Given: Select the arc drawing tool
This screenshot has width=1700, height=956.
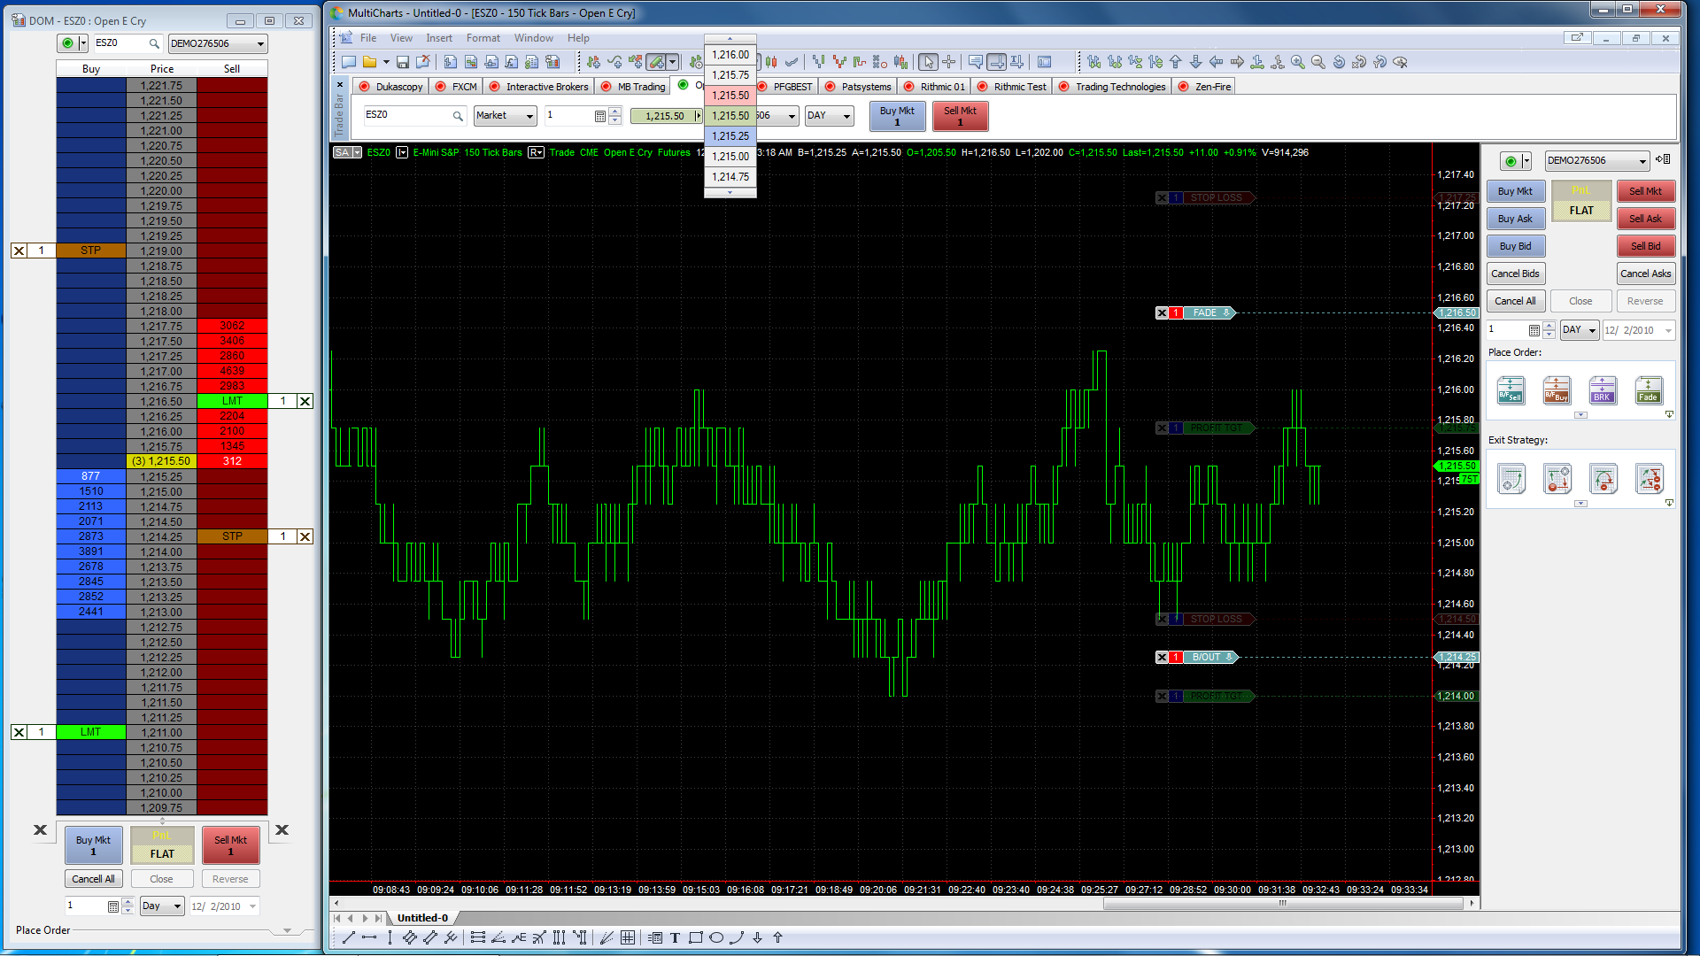Looking at the screenshot, I should pos(737,937).
